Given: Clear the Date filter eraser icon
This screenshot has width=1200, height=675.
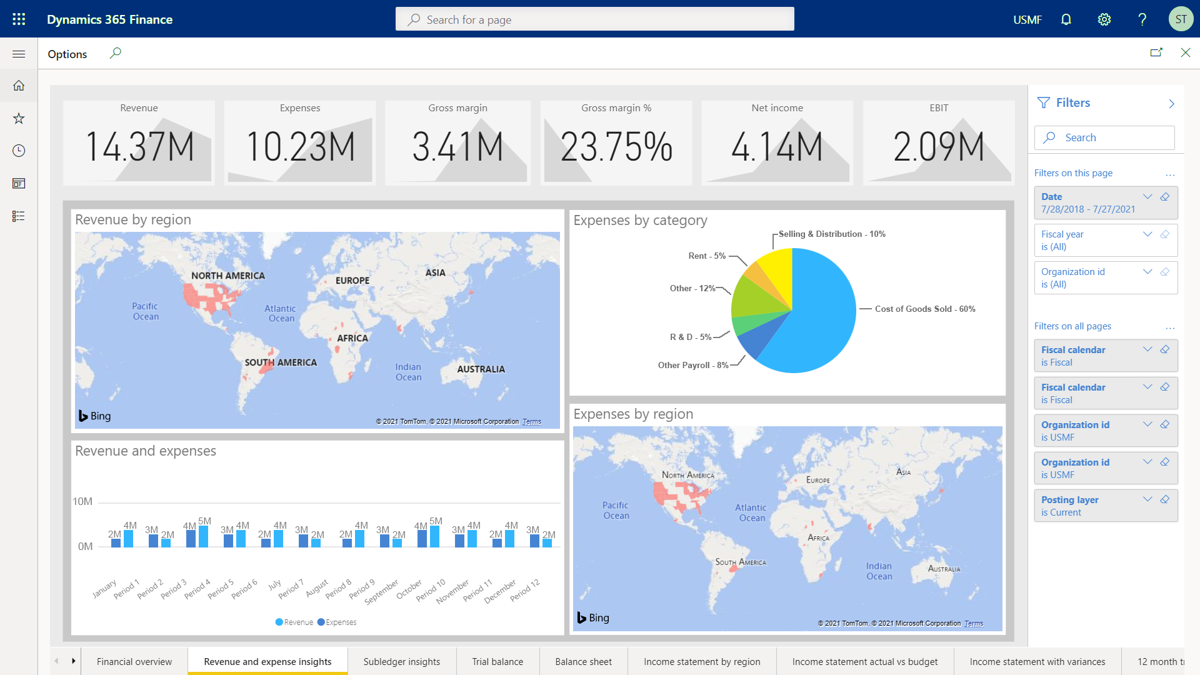Looking at the screenshot, I should point(1165,197).
